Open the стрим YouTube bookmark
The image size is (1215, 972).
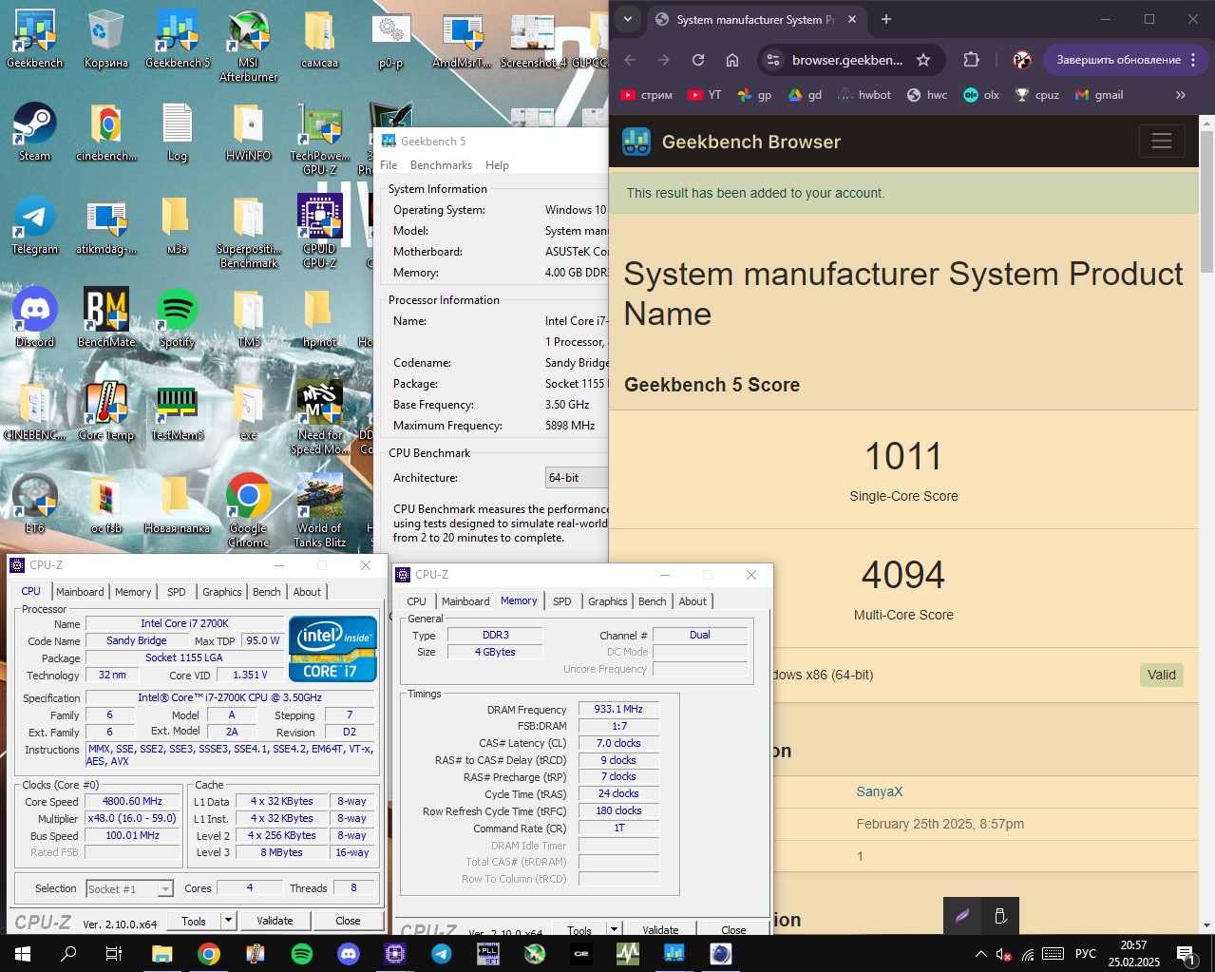[646, 95]
